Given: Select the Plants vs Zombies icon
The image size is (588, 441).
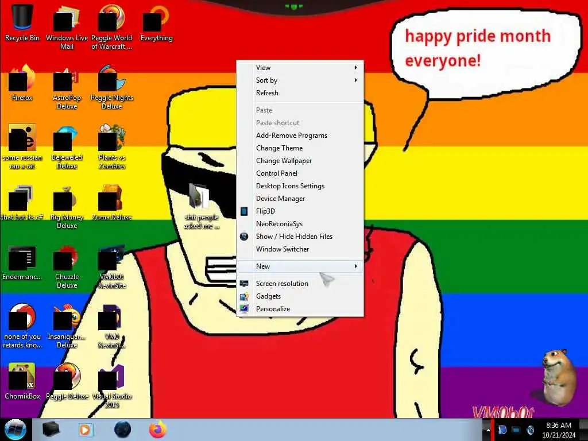Looking at the screenshot, I should pos(112,146).
